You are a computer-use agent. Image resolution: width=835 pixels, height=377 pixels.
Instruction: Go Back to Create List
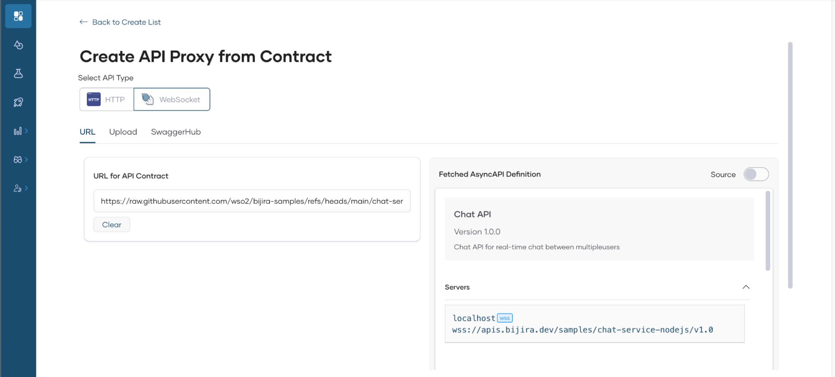pos(126,22)
